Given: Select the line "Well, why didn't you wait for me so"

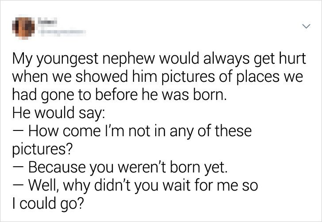Looking at the screenshot, I should [x=135, y=185].
